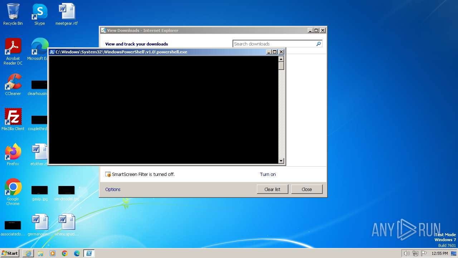Image resolution: width=458 pixels, height=258 pixels.
Task: Click Clear list in View Downloads
Action: click(272, 189)
